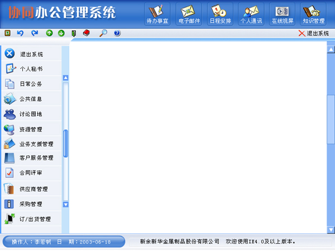This screenshot has width=335, height=251.
Task: Click the 业务支援管理 lock icon
Action: pos(9,144)
